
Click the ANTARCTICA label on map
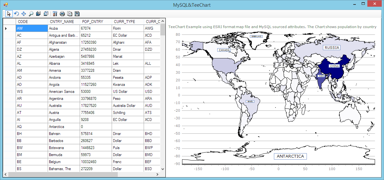click(x=290, y=156)
